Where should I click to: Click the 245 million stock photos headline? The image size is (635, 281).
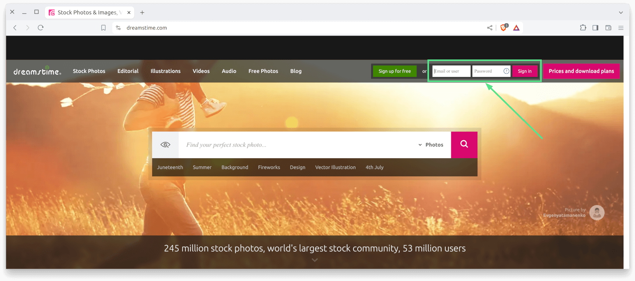[315, 248]
